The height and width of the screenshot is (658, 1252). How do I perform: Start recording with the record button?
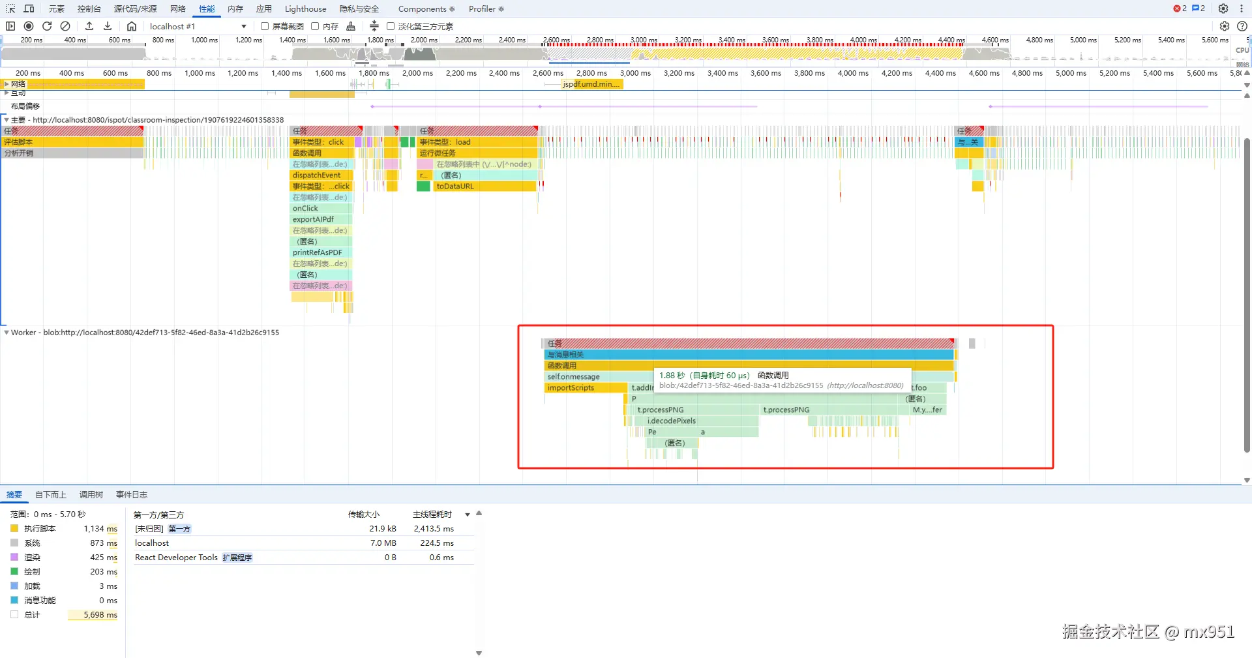29,26
